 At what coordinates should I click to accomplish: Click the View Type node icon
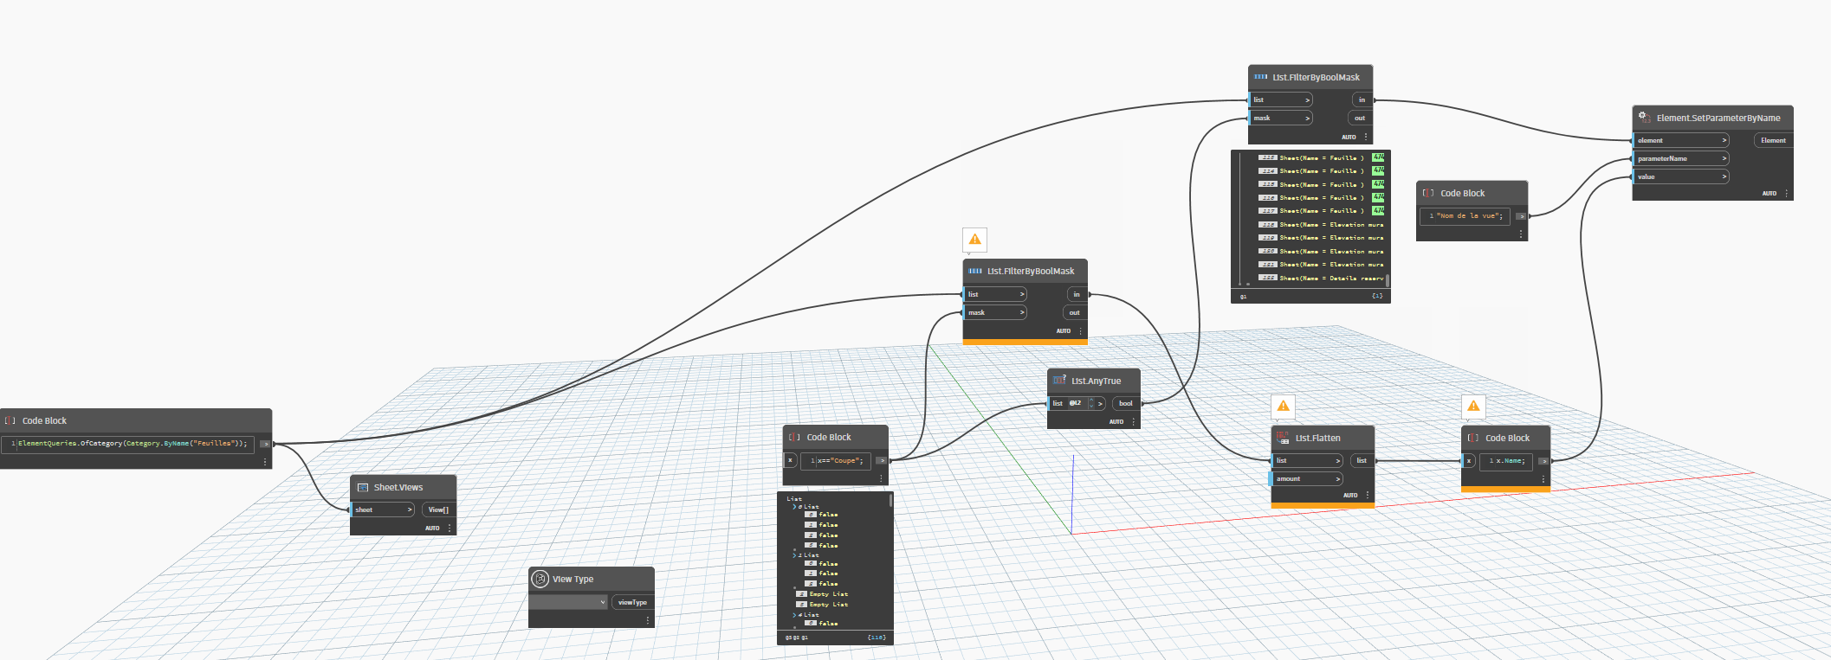540,579
